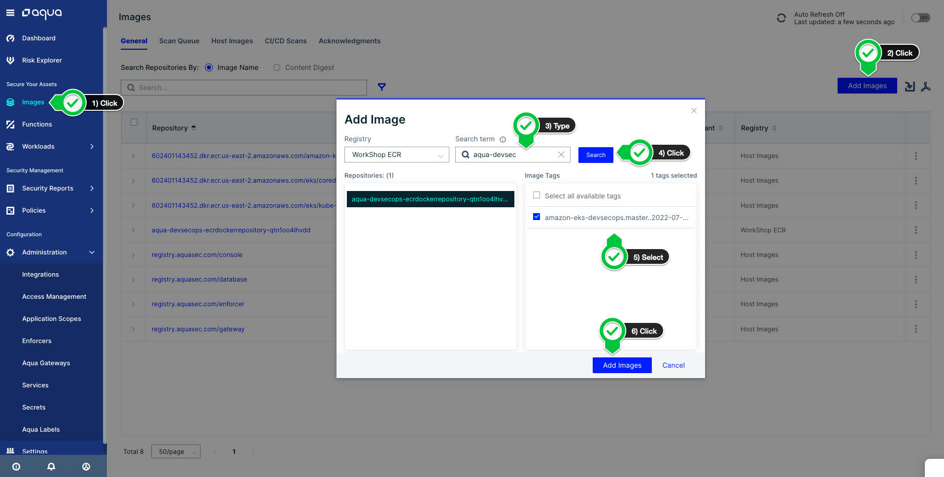Open actions menu for registry.aquasec.com/gateway row
Image resolution: width=944 pixels, height=477 pixels.
(x=916, y=329)
